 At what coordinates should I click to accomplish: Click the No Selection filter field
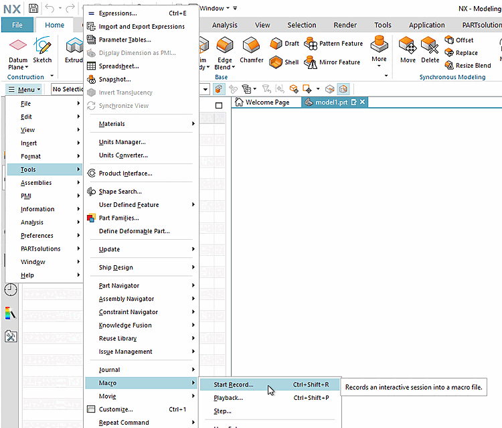coord(67,89)
